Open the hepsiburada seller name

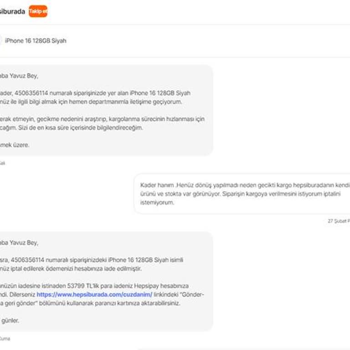pos(12,11)
